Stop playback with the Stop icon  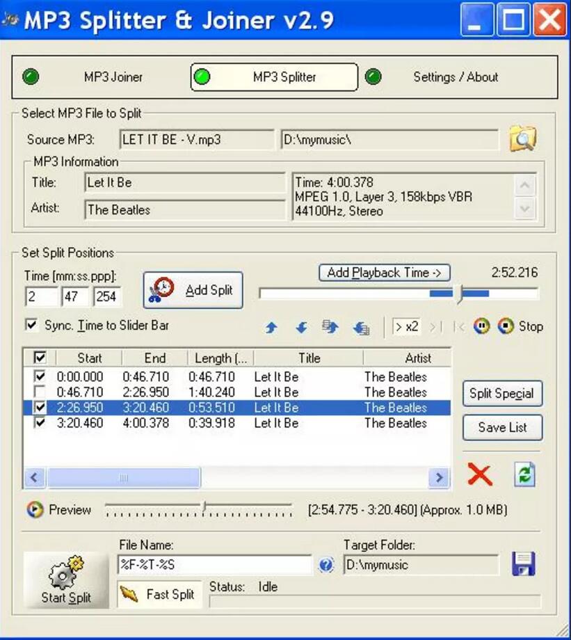(x=506, y=326)
